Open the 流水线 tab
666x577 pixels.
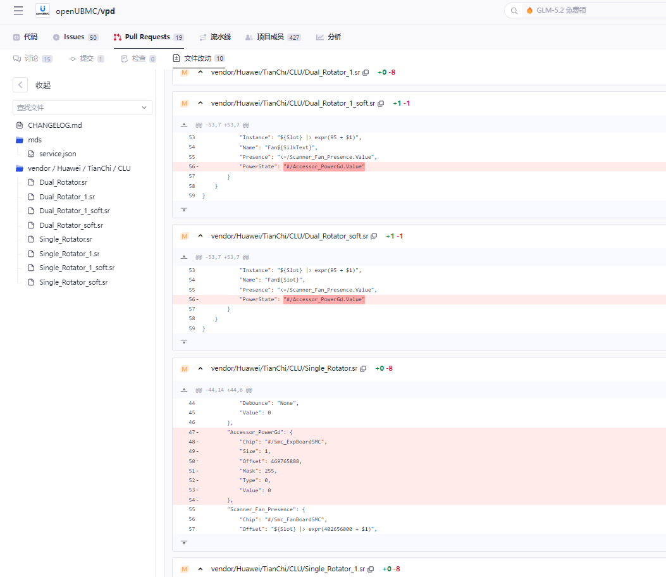(215, 37)
